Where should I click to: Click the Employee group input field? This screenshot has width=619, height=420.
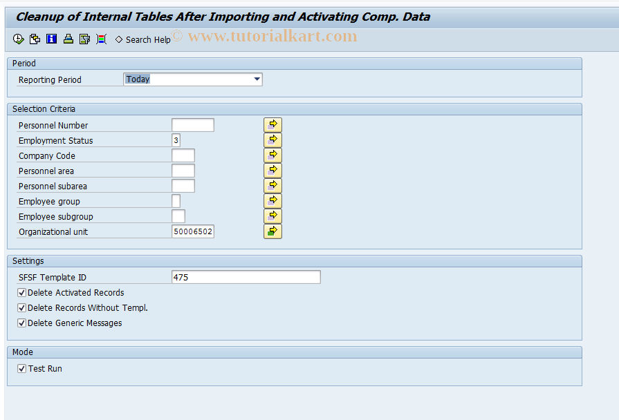coord(176,201)
